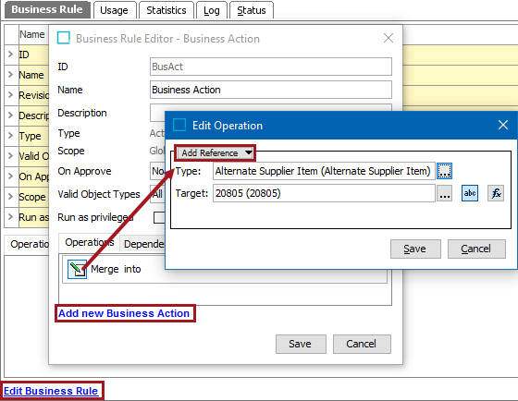Toggle the Run as privileged checkbox

tap(159, 217)
